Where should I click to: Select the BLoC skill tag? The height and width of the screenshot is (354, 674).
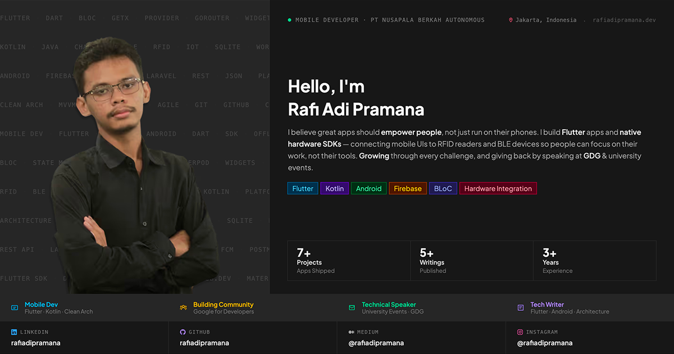coord(443,188)
